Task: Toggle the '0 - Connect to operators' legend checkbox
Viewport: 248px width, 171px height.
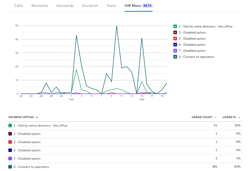Action: coord(175,57)
